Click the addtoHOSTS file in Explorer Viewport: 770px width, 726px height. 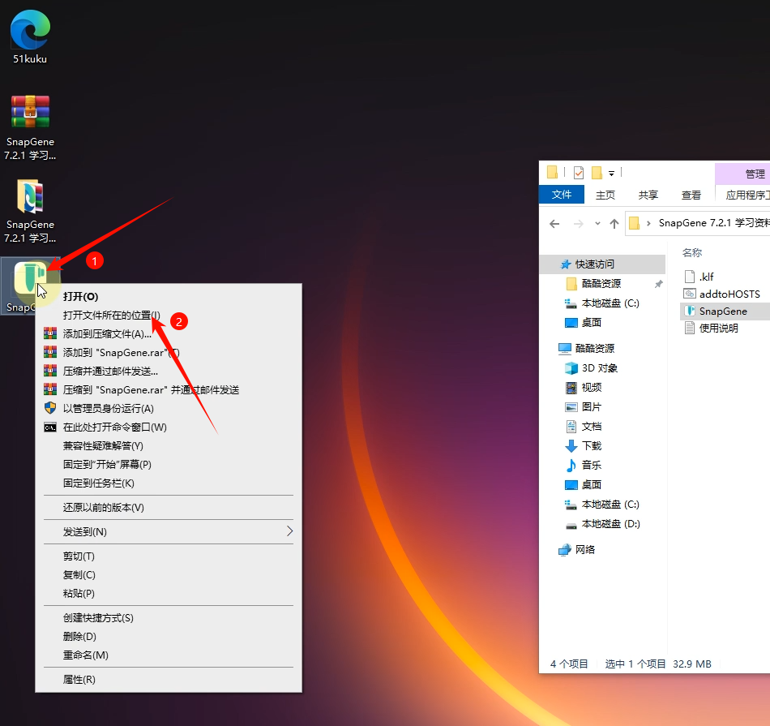coord(729,294)
